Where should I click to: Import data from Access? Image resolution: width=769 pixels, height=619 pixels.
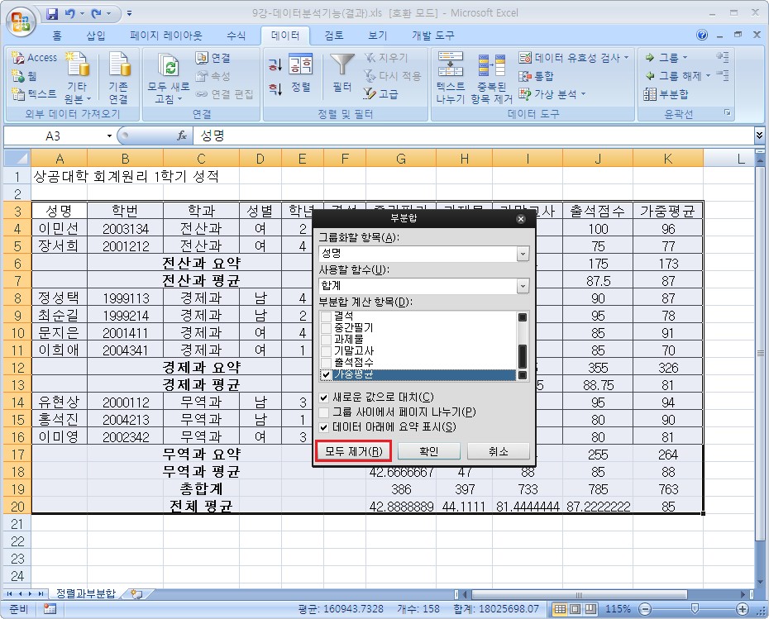point(35,58)
